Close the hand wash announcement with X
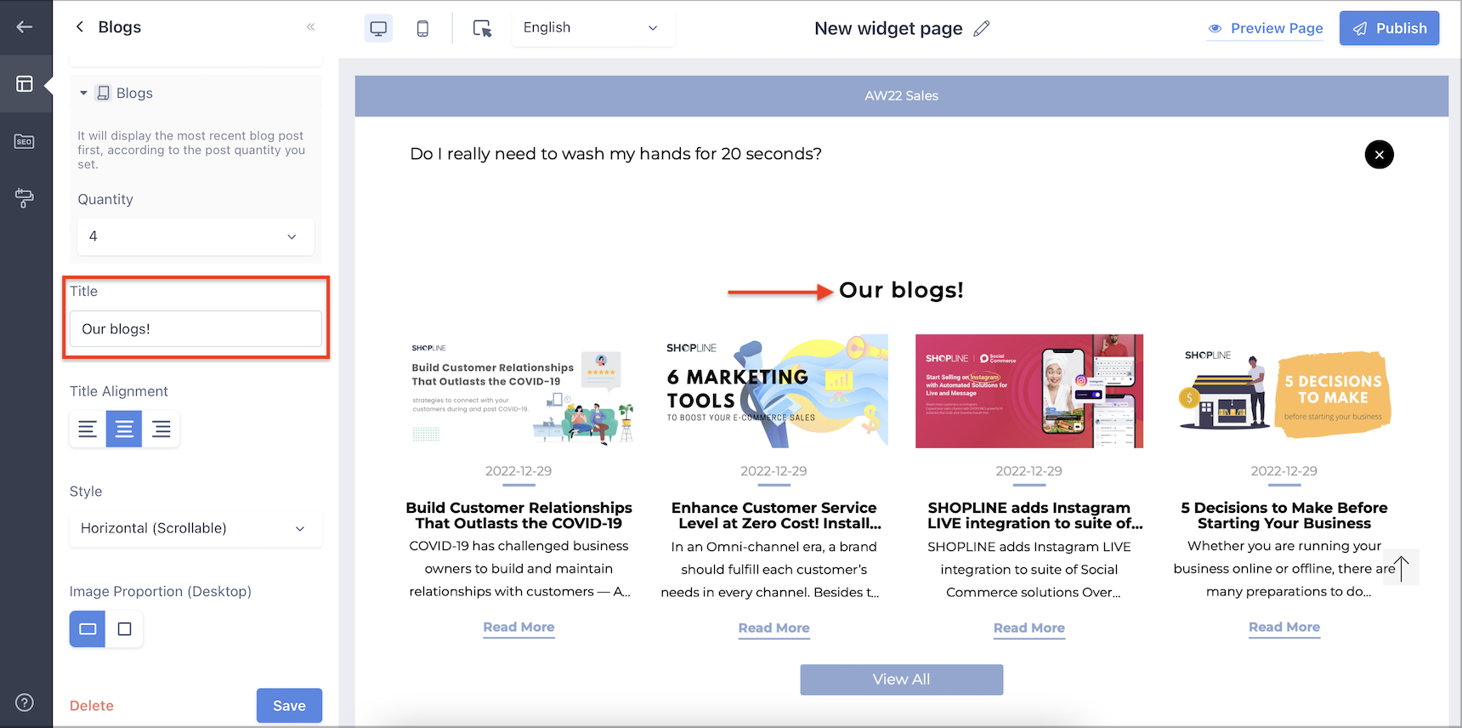Viewport: 1462px width, 728px height. point(1379,155)
